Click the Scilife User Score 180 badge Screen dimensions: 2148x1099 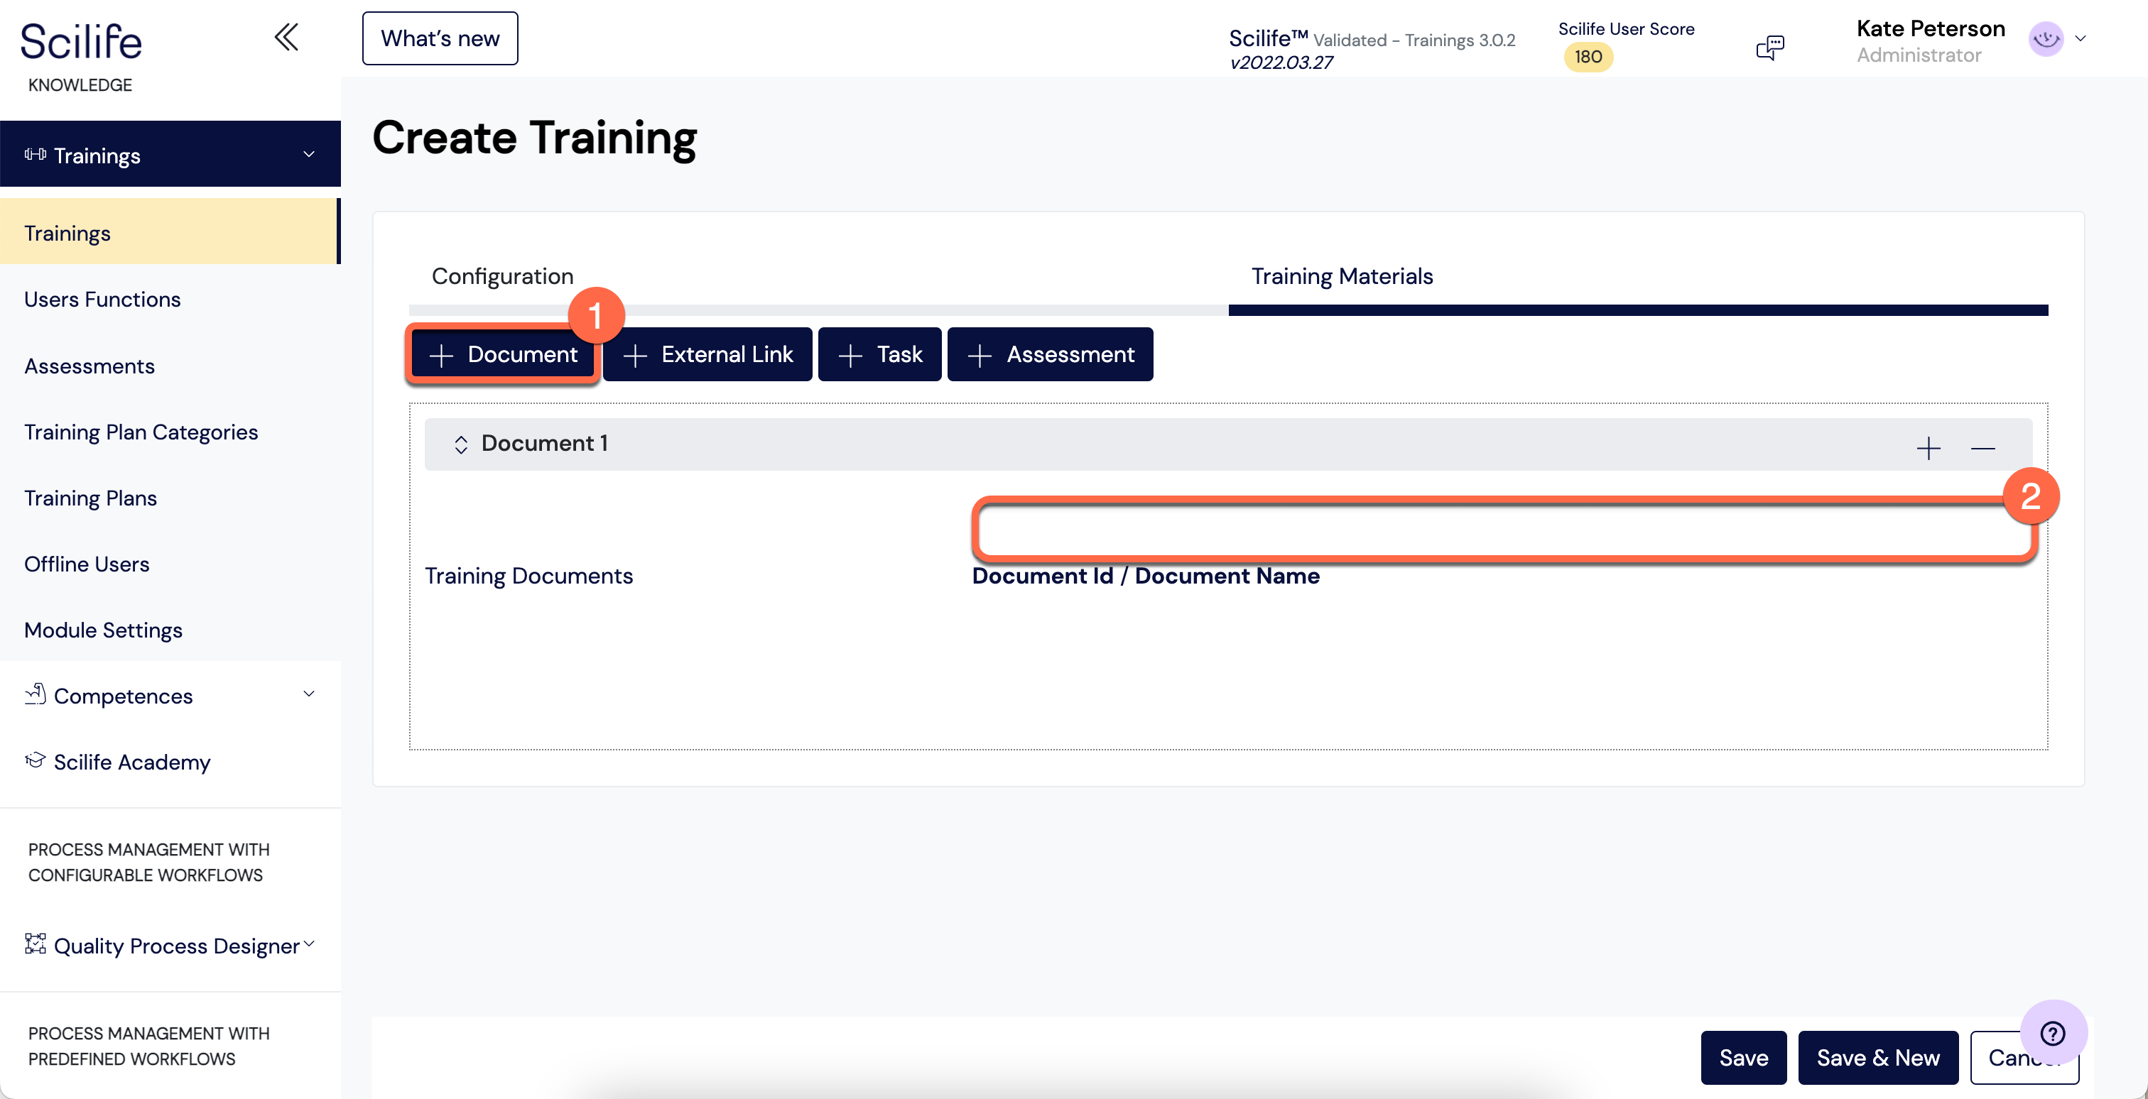click(x=1588, y=58)
